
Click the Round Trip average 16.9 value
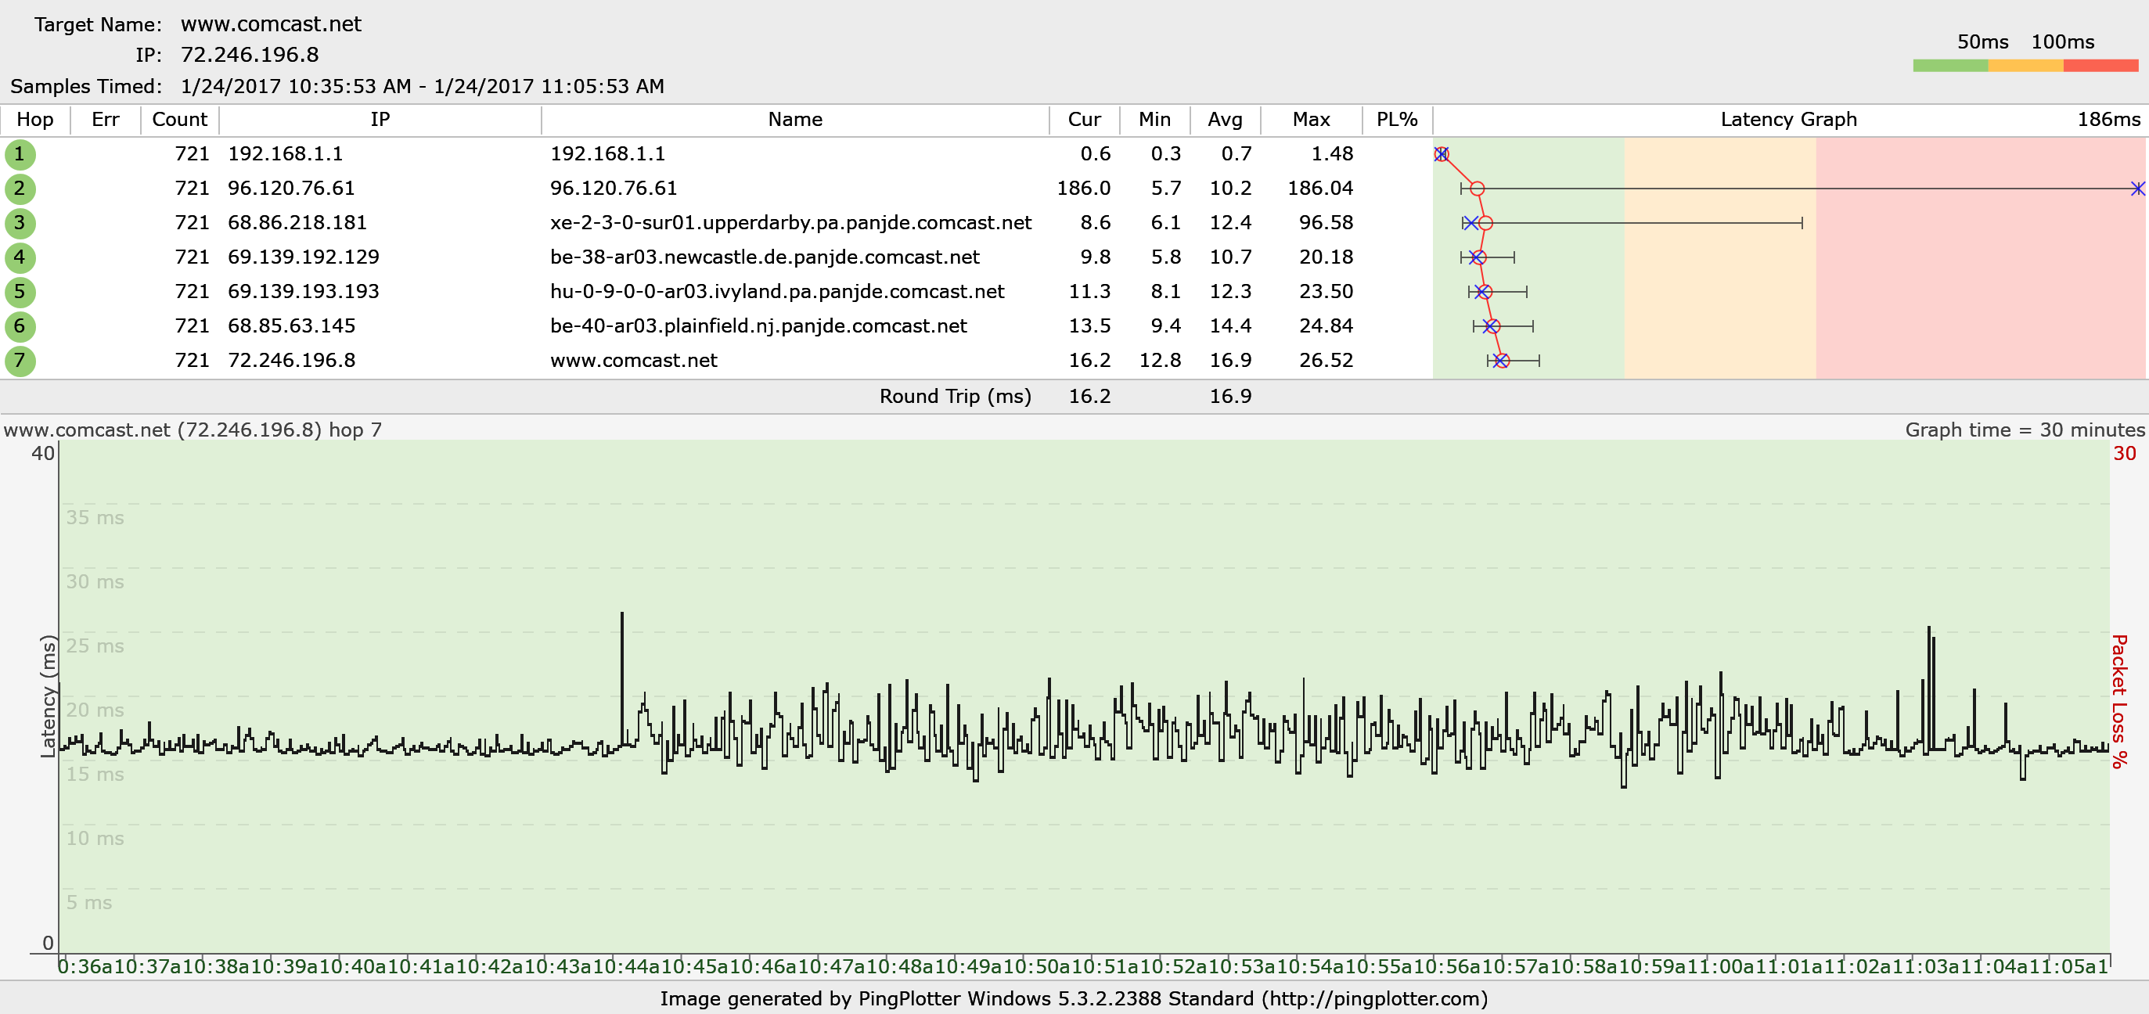[1230, 396]
